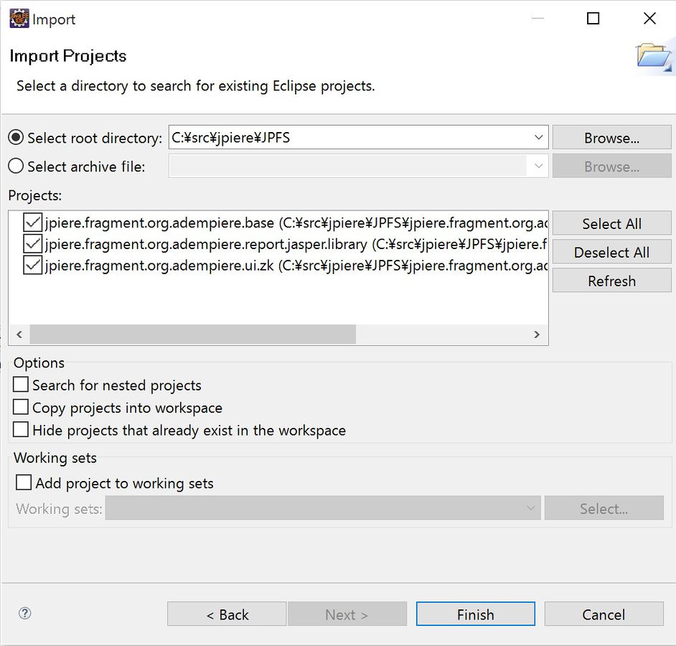Select the archive file radio button
The height and width of the screenshot is (646, 676).
(x=16, y=167)
